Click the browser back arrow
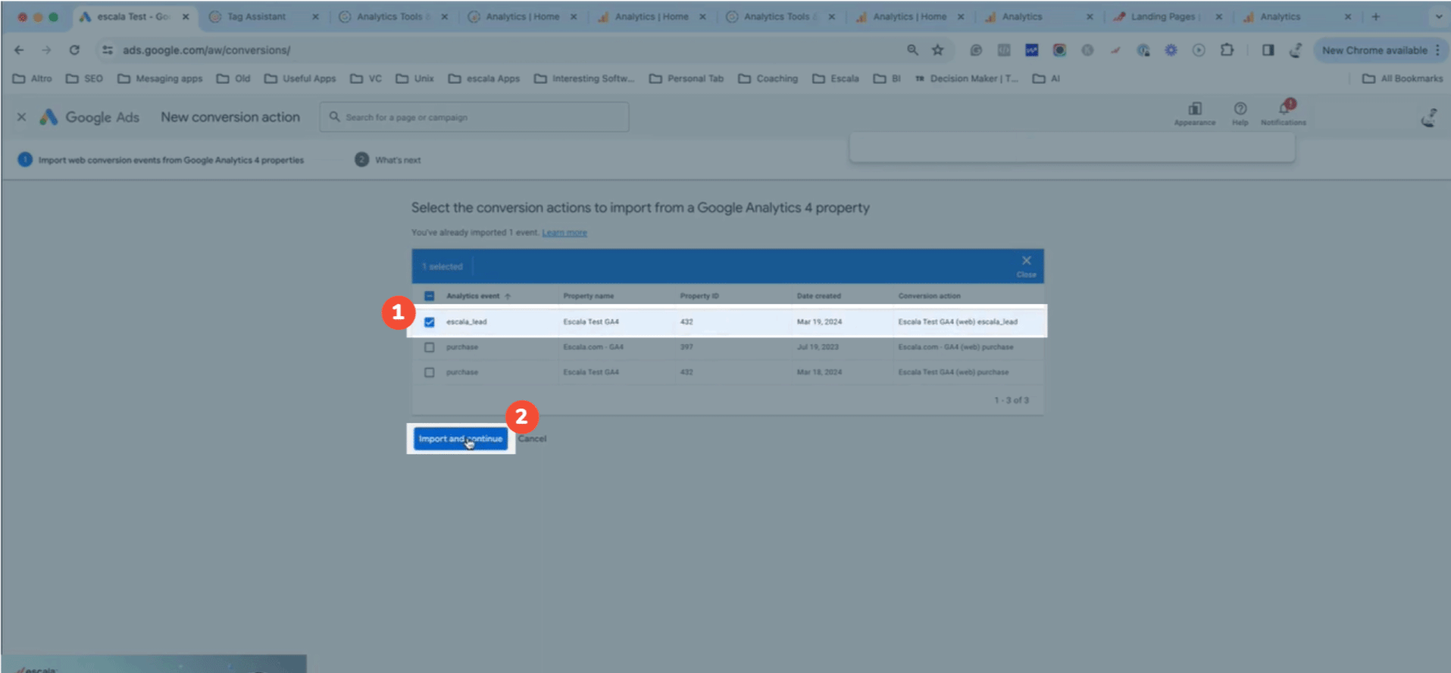The height and width of the screenshot is (673, 1451). click(19, 50)
